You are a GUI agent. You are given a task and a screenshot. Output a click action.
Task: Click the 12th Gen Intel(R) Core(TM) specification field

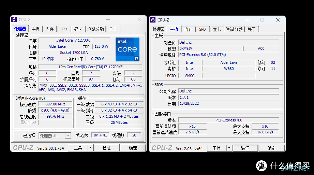90,67
